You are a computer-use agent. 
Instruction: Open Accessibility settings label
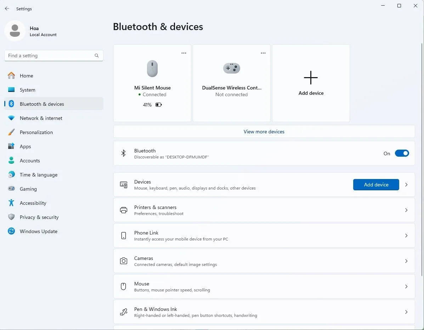[33, 203]
